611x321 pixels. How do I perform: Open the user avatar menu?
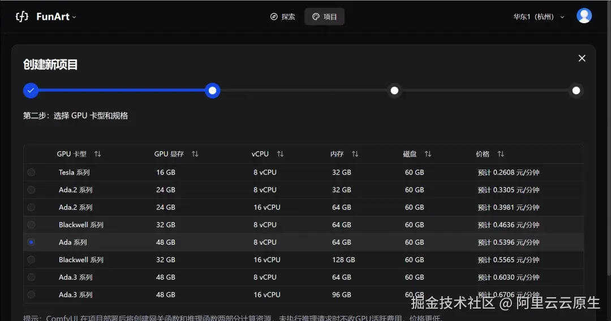[584, 16]
